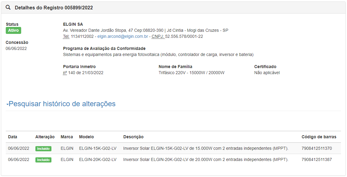Image resolution: width=347 pixels, height=177 pixels.
Task: Click the green Ativo status badge
Action: [14, 30]
